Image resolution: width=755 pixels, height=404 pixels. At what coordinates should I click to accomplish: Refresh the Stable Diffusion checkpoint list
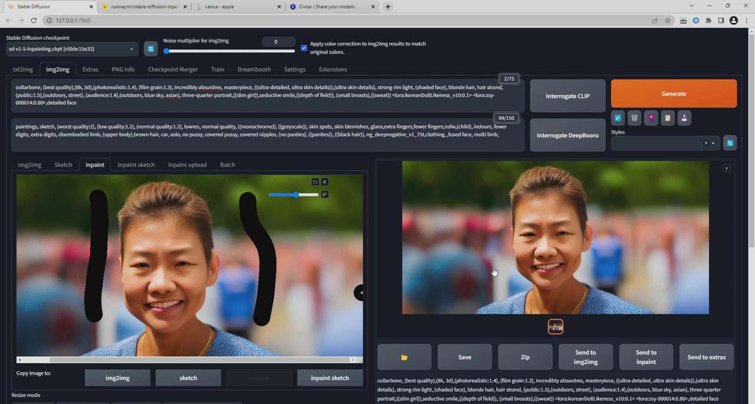tap(150, 48)
